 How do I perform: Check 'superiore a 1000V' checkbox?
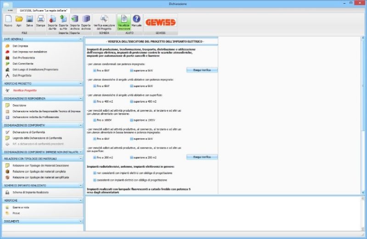tap(131, 120)
